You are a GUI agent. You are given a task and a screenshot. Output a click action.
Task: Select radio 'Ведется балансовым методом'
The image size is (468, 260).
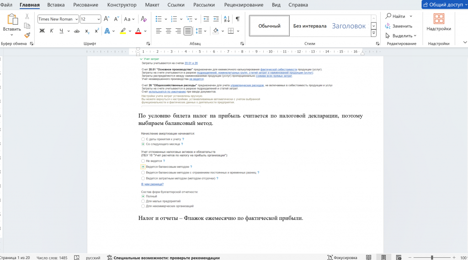pos(143,167)
